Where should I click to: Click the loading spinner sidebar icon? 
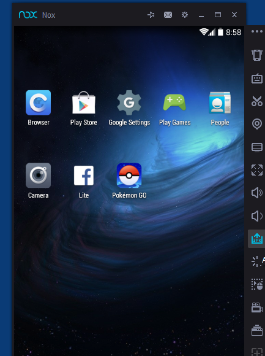point(255,261)
